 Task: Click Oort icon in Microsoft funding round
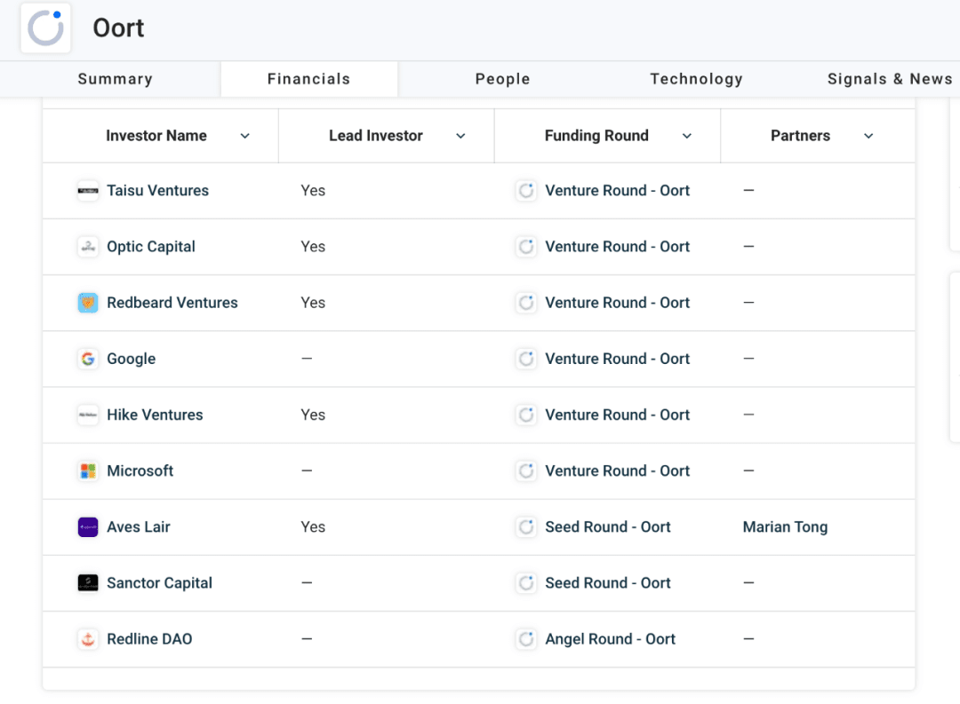point(526,471)
